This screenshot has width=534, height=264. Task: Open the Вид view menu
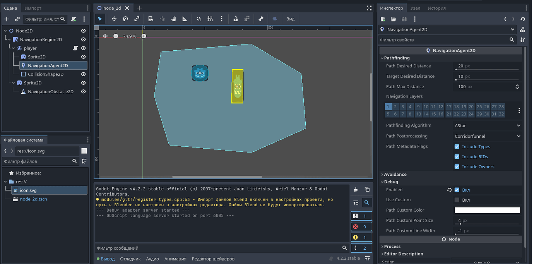[290, 19]
